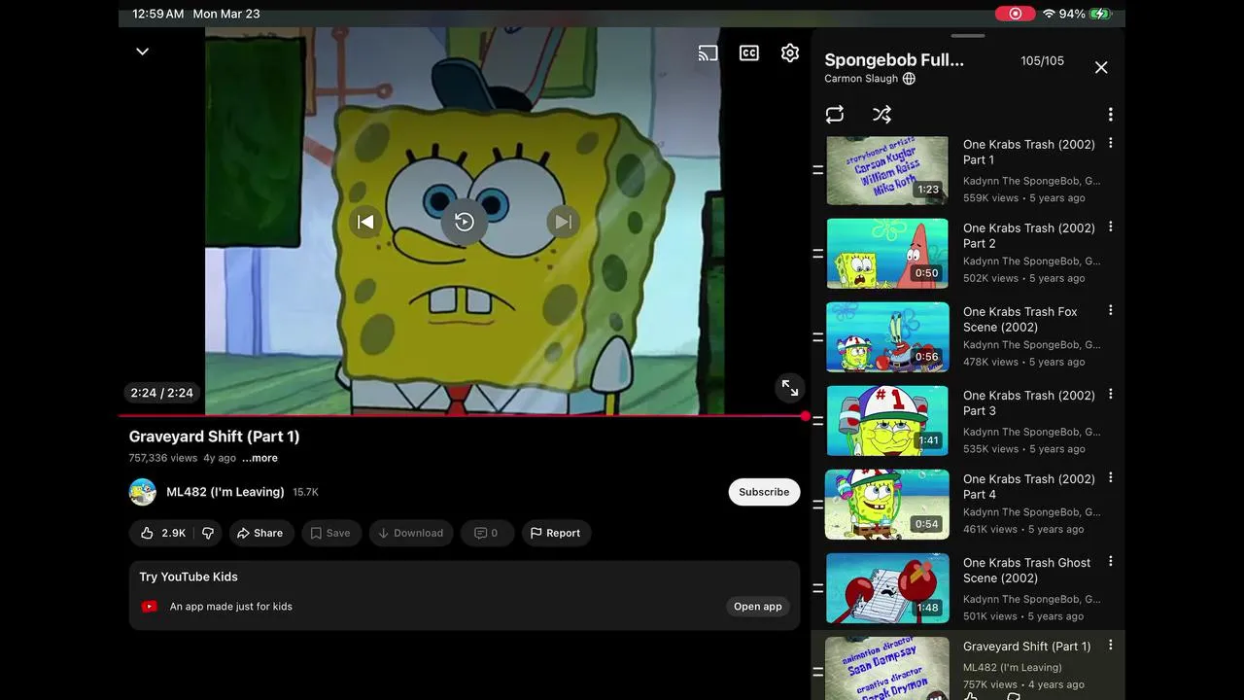Click the 105/105 playlist counter
This screenshot has height=700, width=1244.
tap(1042, 61)
